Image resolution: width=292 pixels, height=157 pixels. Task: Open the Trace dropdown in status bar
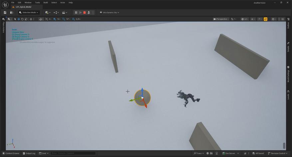click(198, 153)
